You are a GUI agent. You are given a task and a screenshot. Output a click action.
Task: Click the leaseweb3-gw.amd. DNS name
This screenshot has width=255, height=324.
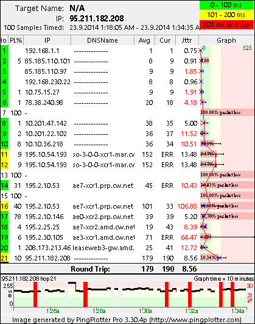(103, 248)
